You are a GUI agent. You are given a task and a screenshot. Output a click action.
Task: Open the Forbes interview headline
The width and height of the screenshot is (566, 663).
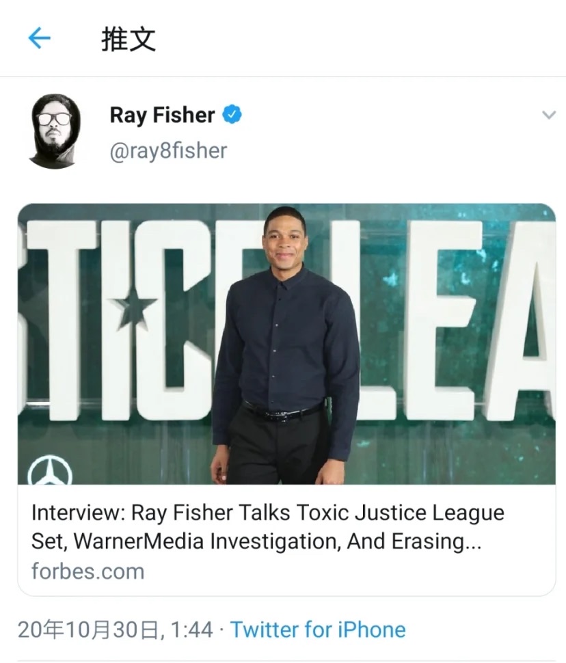pos(268,527)
